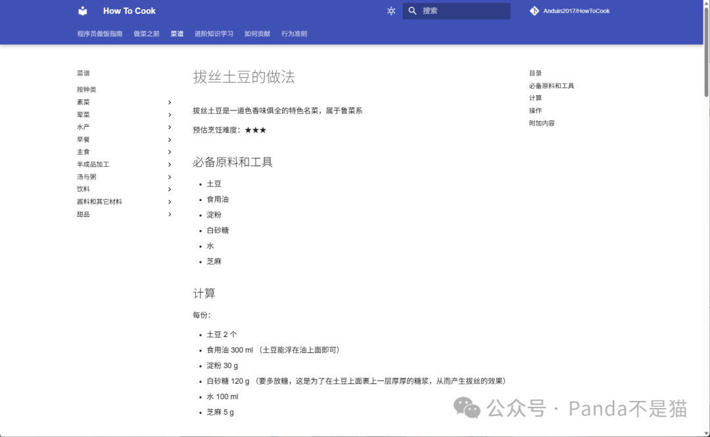Click the 菜谱 sidebar heading

click(x=83, y=74)
